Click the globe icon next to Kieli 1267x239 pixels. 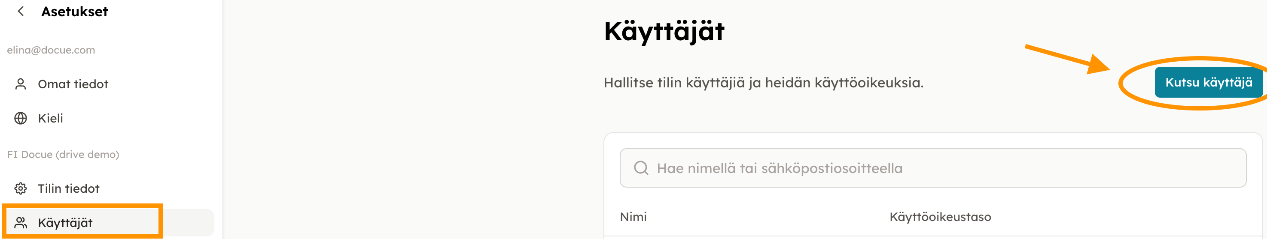pyautogui.click(x=21, y=118)
